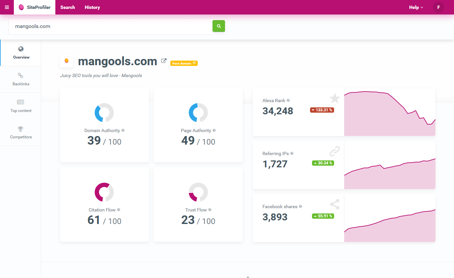This screenshot has width=454, height=278.
Task: Click the Trust Flow donut chart
Action: point(198,192)
